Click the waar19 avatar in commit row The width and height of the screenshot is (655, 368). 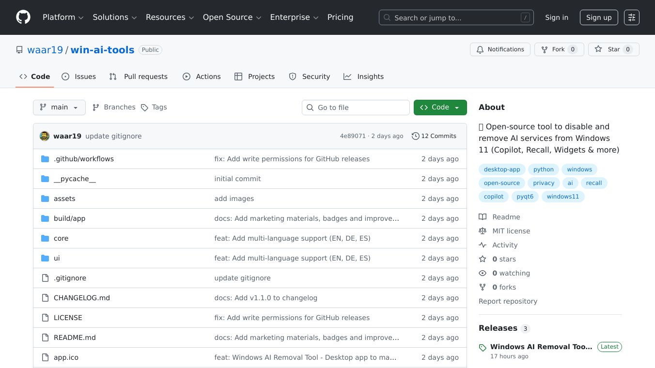(x=45, y=136)
